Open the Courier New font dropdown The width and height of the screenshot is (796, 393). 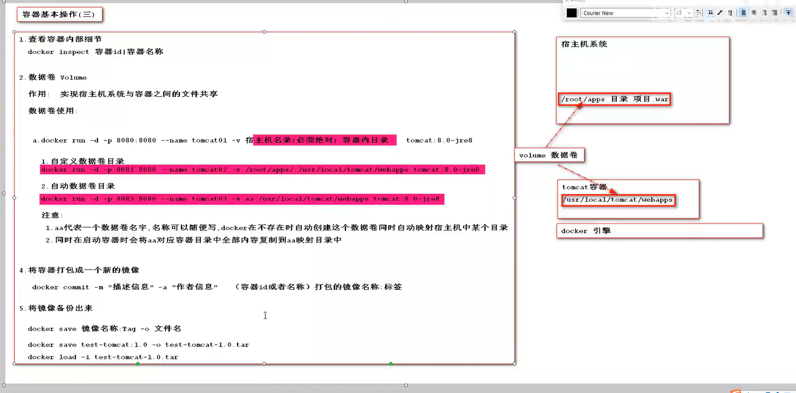tap(626, 13)
